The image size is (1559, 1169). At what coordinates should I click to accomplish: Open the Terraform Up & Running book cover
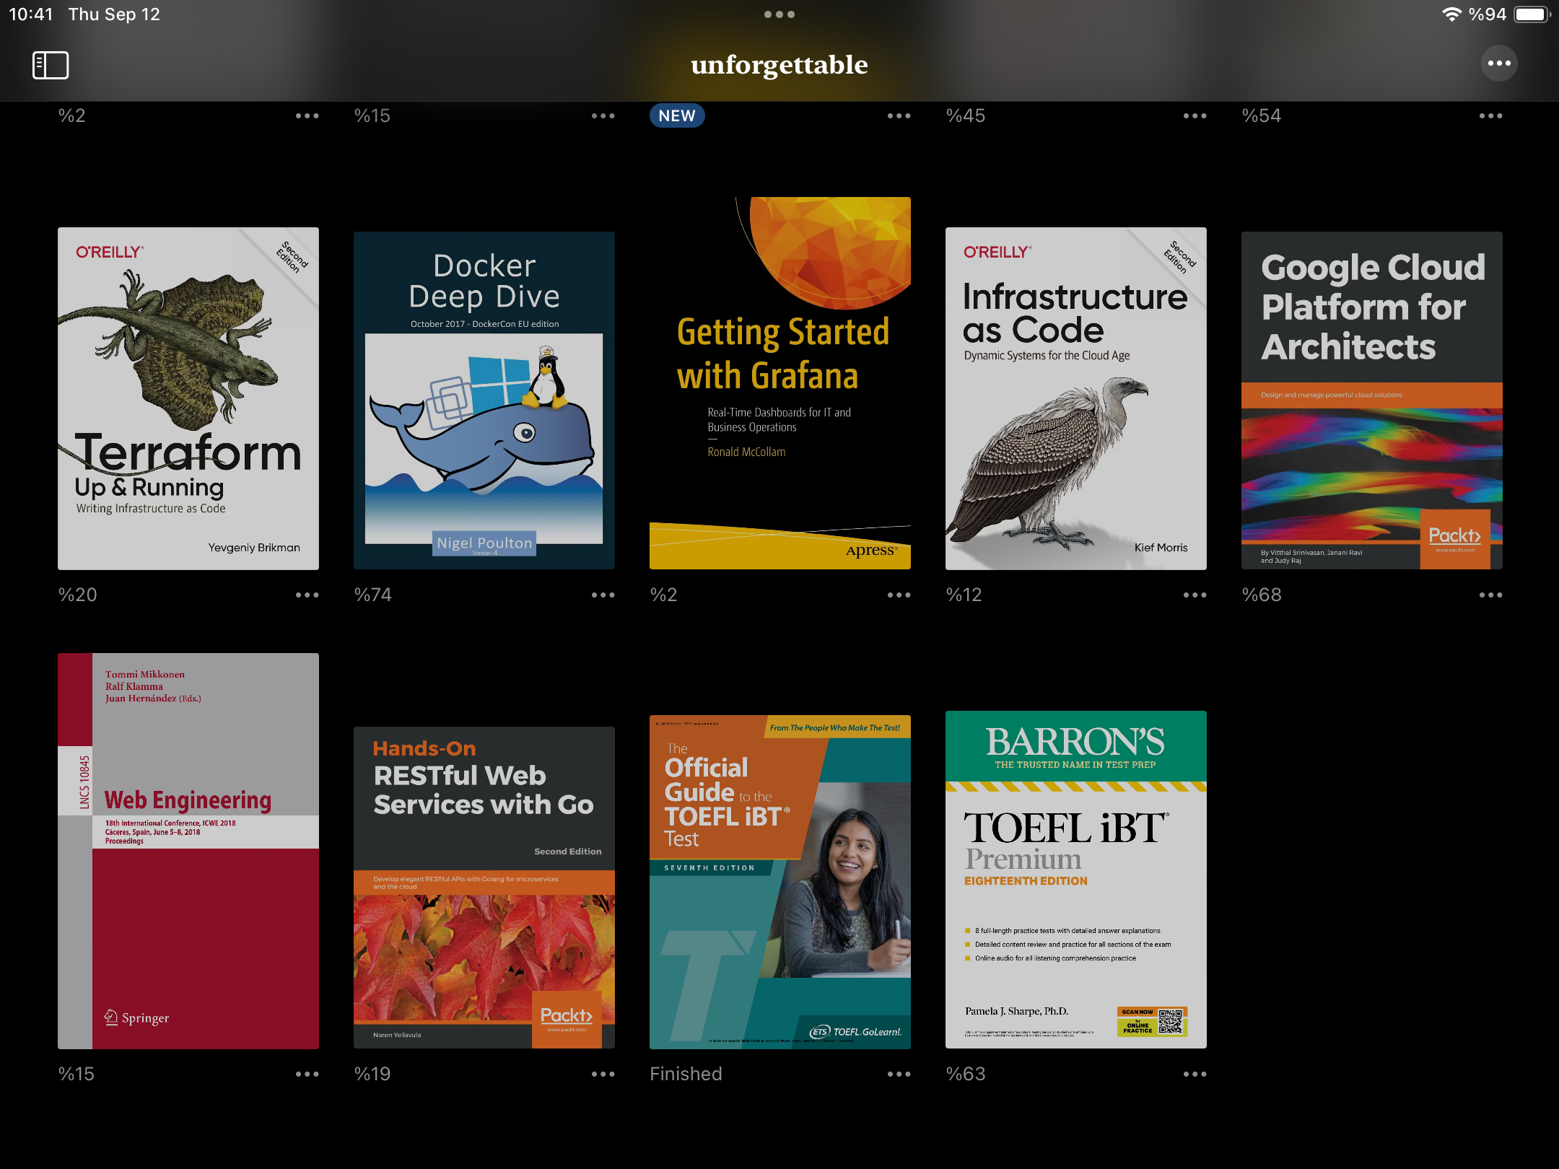pyautogui.click(x=188, y=398)
